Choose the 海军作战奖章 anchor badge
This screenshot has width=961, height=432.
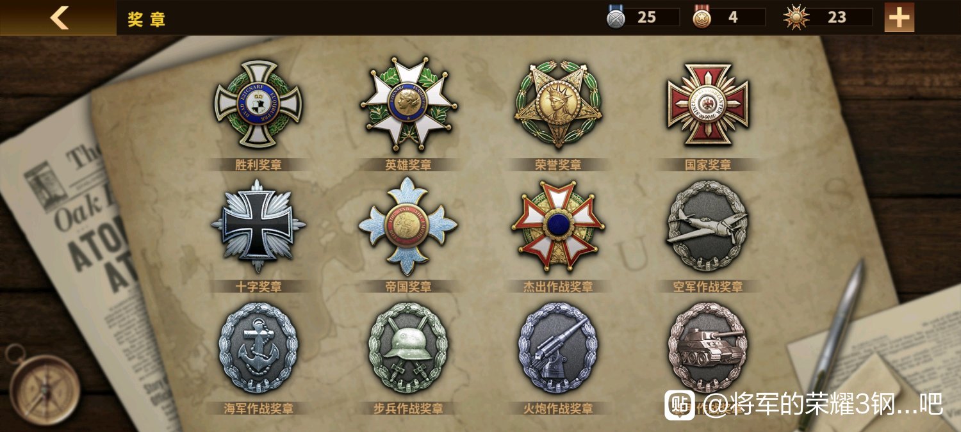pos(258,348)
